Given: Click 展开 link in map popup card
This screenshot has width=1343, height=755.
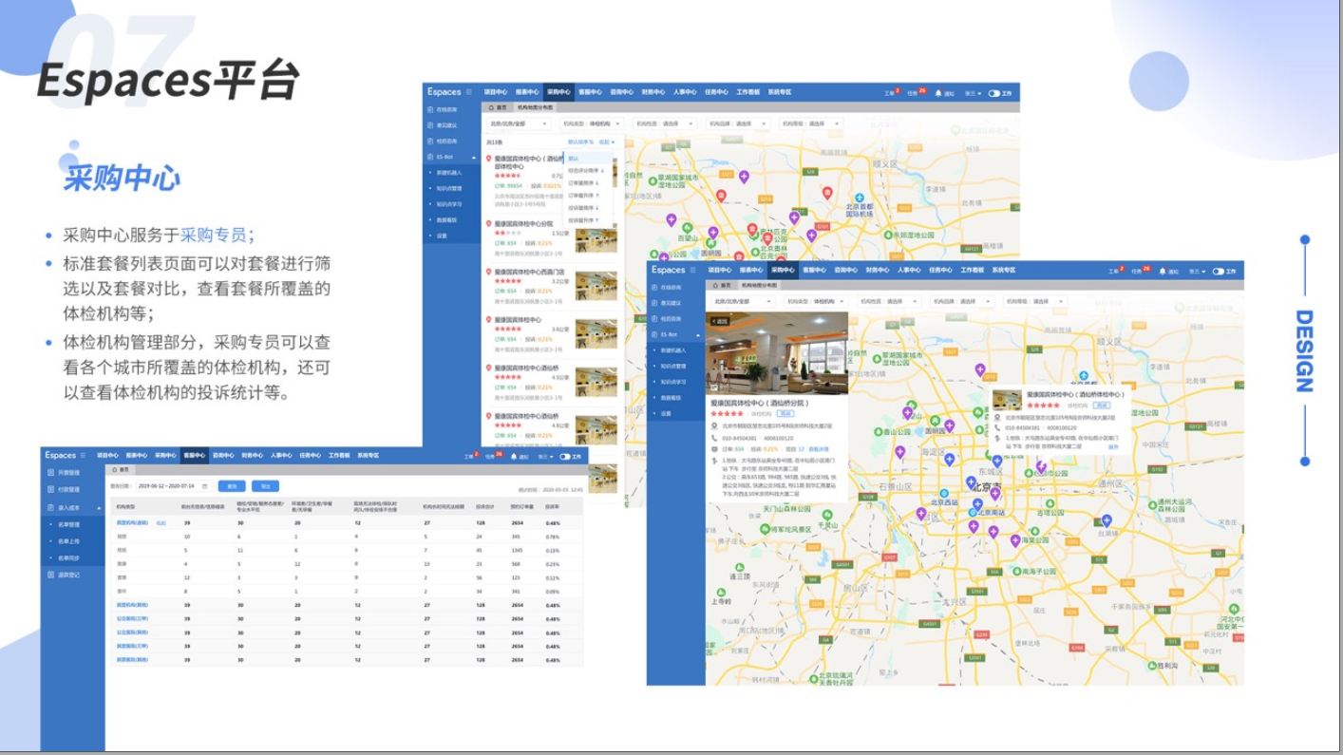Looking at the screenshot, I should (x=1113, y=447).
